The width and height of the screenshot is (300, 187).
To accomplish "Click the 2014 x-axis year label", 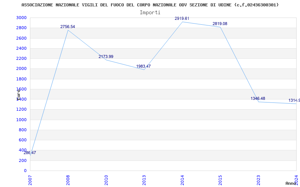I will [182, 180].
